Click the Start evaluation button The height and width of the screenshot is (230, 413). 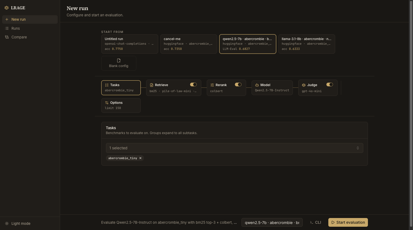348,222
